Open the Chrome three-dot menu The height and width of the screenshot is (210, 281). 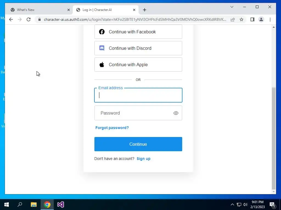pos(270,19)
